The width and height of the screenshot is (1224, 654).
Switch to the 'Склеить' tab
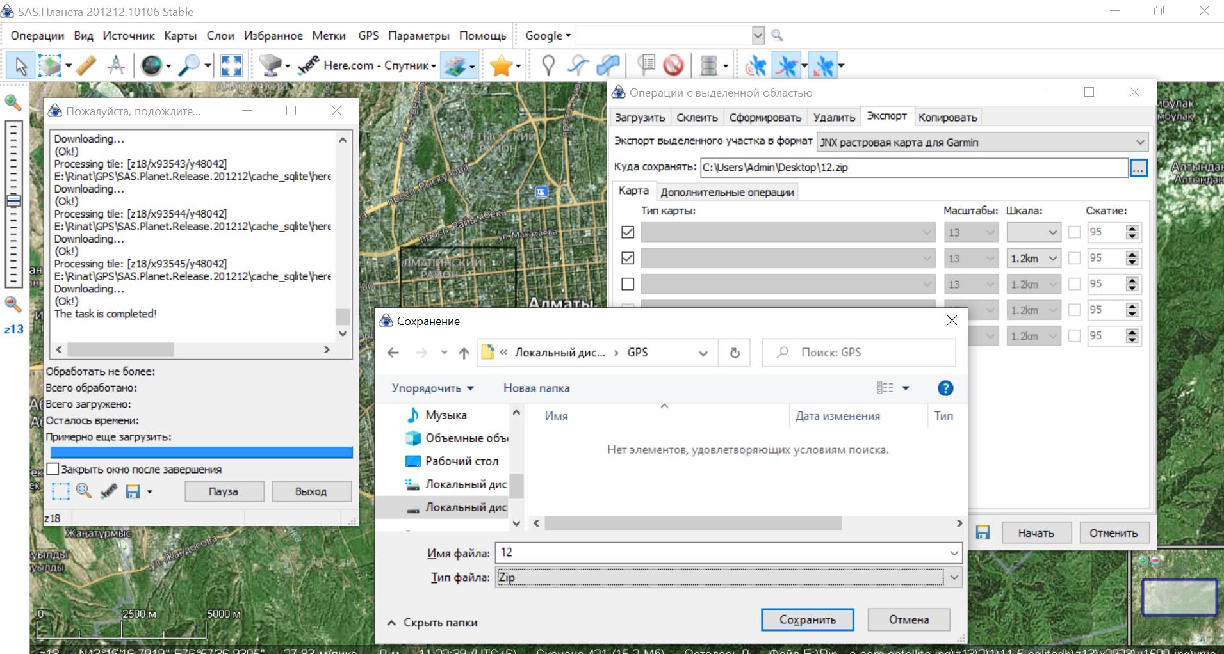click(x=697, y=117)
